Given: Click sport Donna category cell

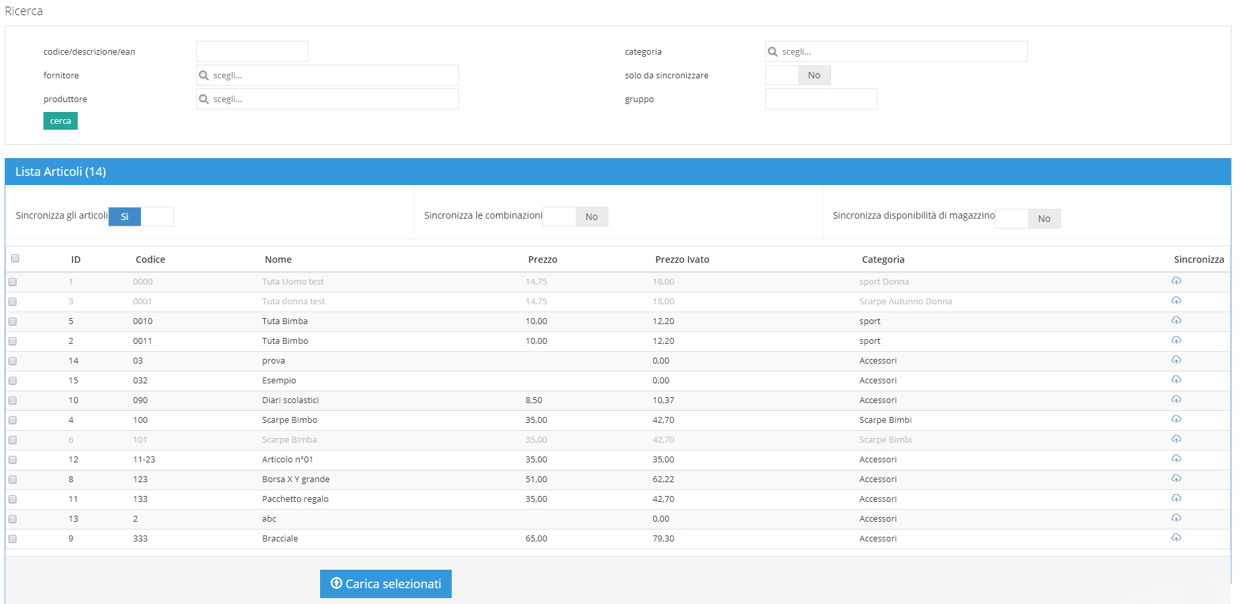Looking at the screenshot, I should 884,281.
